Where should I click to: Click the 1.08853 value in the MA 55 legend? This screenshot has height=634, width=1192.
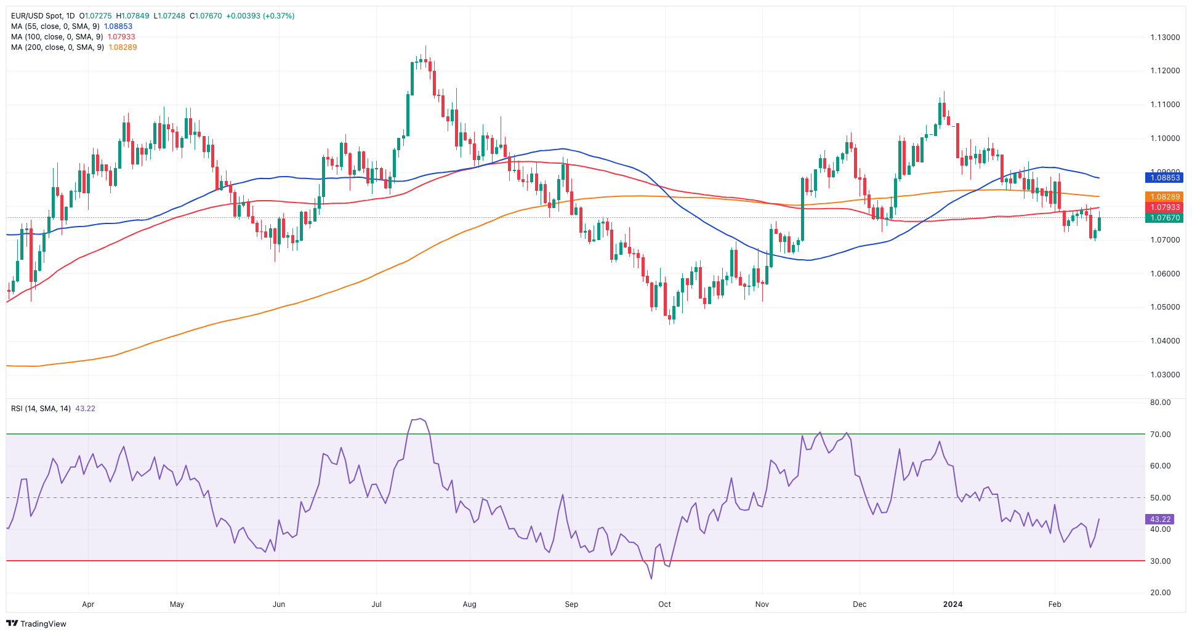point(118,26)
